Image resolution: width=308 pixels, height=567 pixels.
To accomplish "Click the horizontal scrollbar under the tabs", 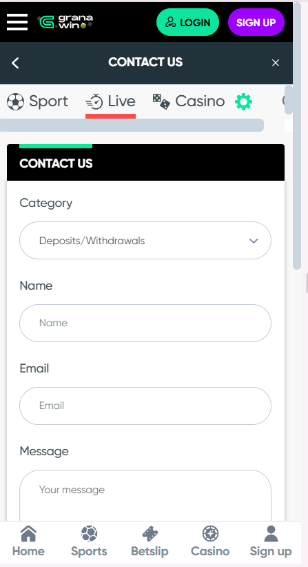I will coord(132,125).
